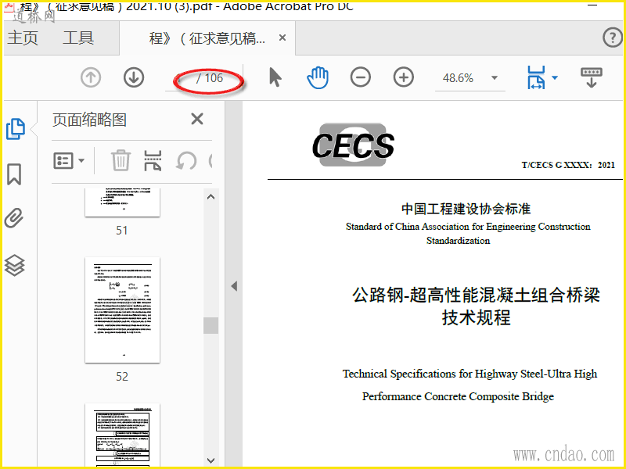Click the 技术规程 title line
The width and height of the screenshot is (626, 469).
pos(476,318)
